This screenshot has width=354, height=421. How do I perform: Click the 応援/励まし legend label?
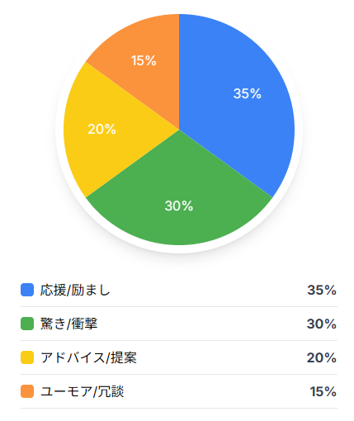coord(75,290)
